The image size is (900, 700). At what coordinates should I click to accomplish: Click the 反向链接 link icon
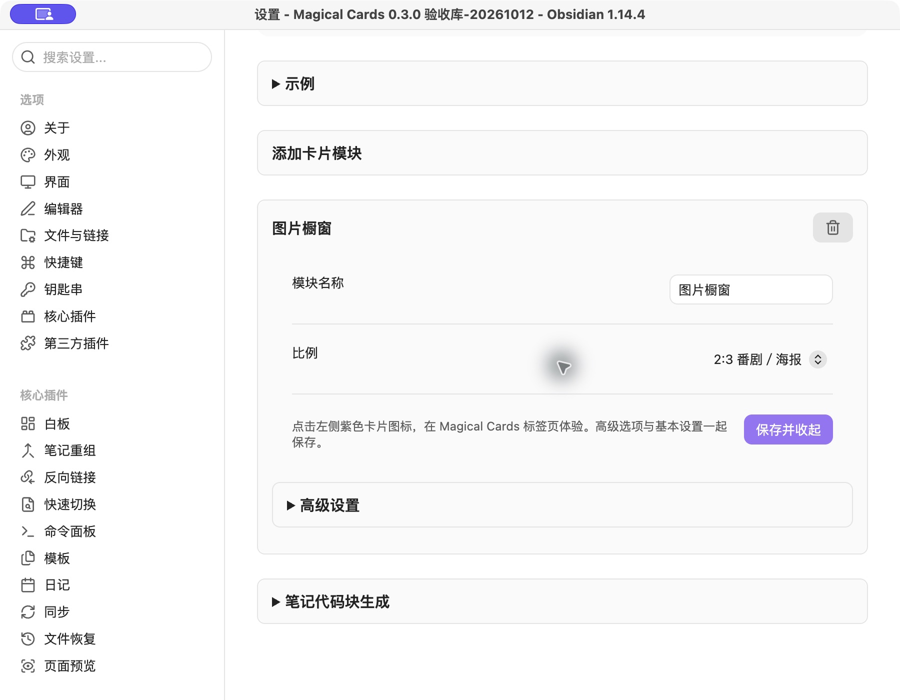28,477
